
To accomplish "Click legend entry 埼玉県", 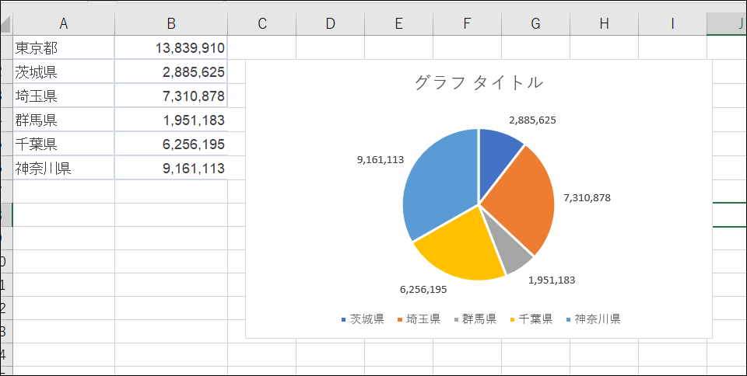I will [419, 319].
